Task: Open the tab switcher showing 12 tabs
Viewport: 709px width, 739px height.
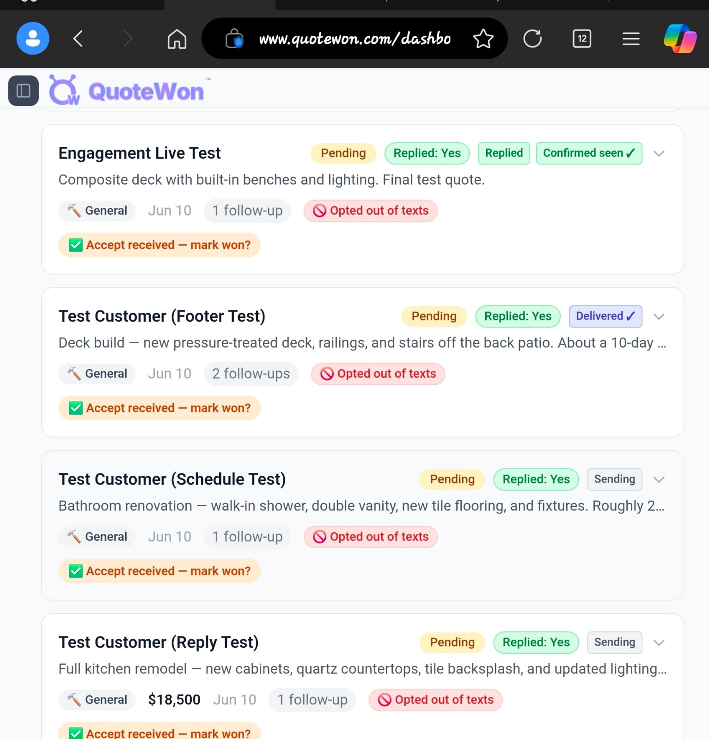Action: [582, 38]
